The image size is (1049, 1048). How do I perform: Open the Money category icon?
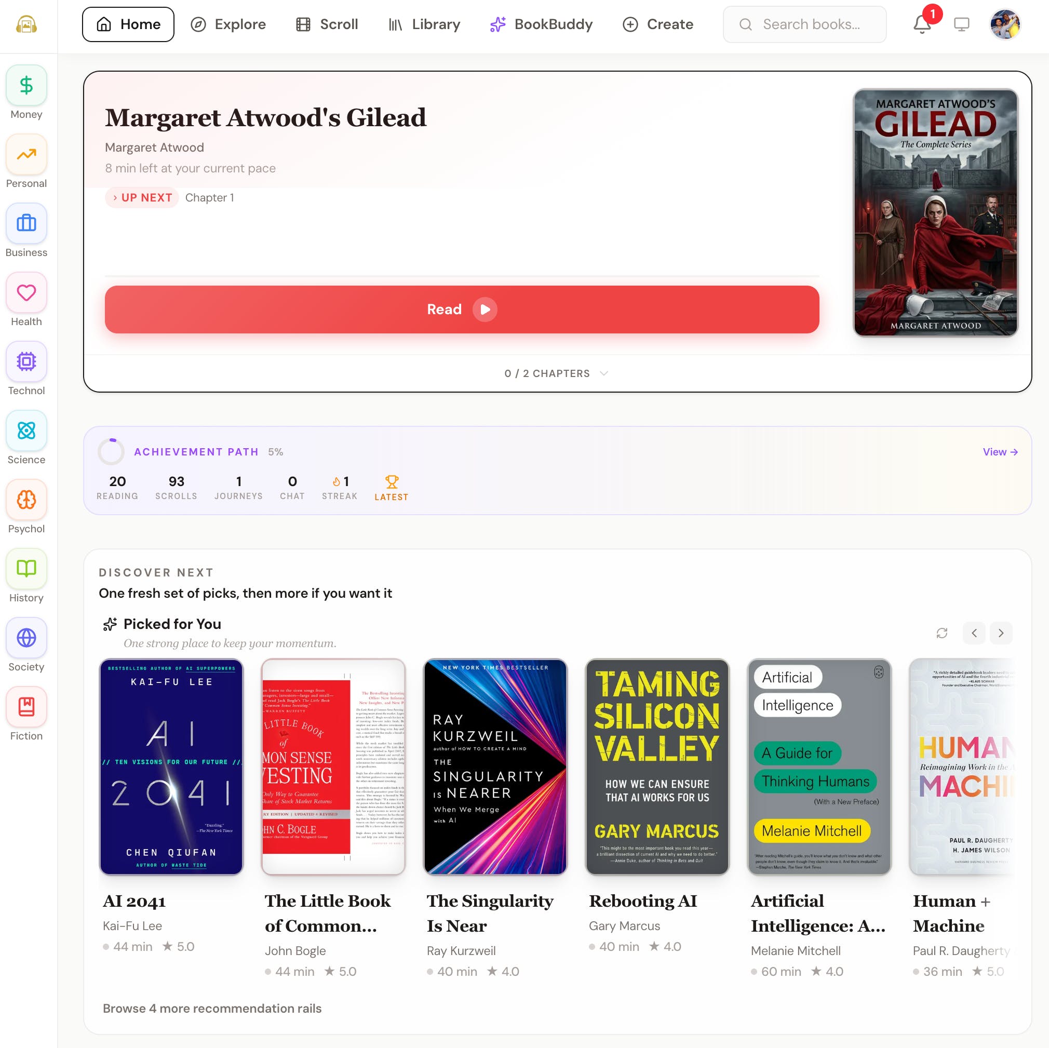pos(26,86)
